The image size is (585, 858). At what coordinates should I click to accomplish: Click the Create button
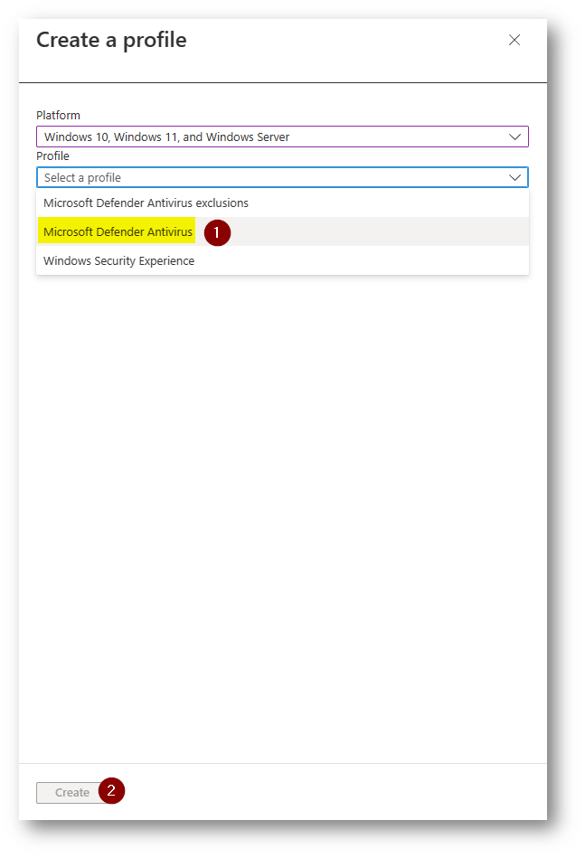71,792
